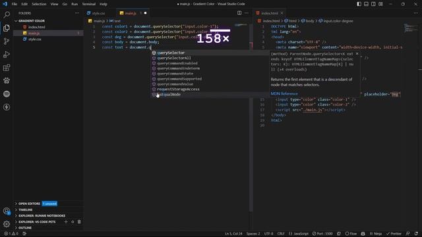The width and height of the screenshot is (422, 237).
Task: Open the Edit menu
Action: [24, 4]
